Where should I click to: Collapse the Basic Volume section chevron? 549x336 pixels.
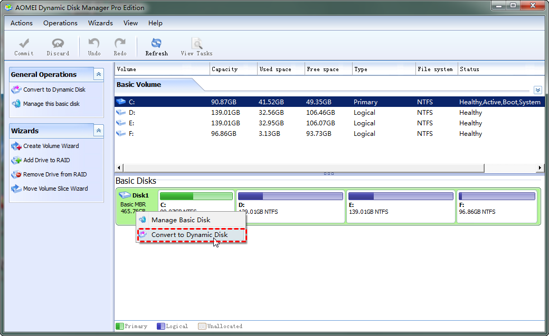(538, 90)
